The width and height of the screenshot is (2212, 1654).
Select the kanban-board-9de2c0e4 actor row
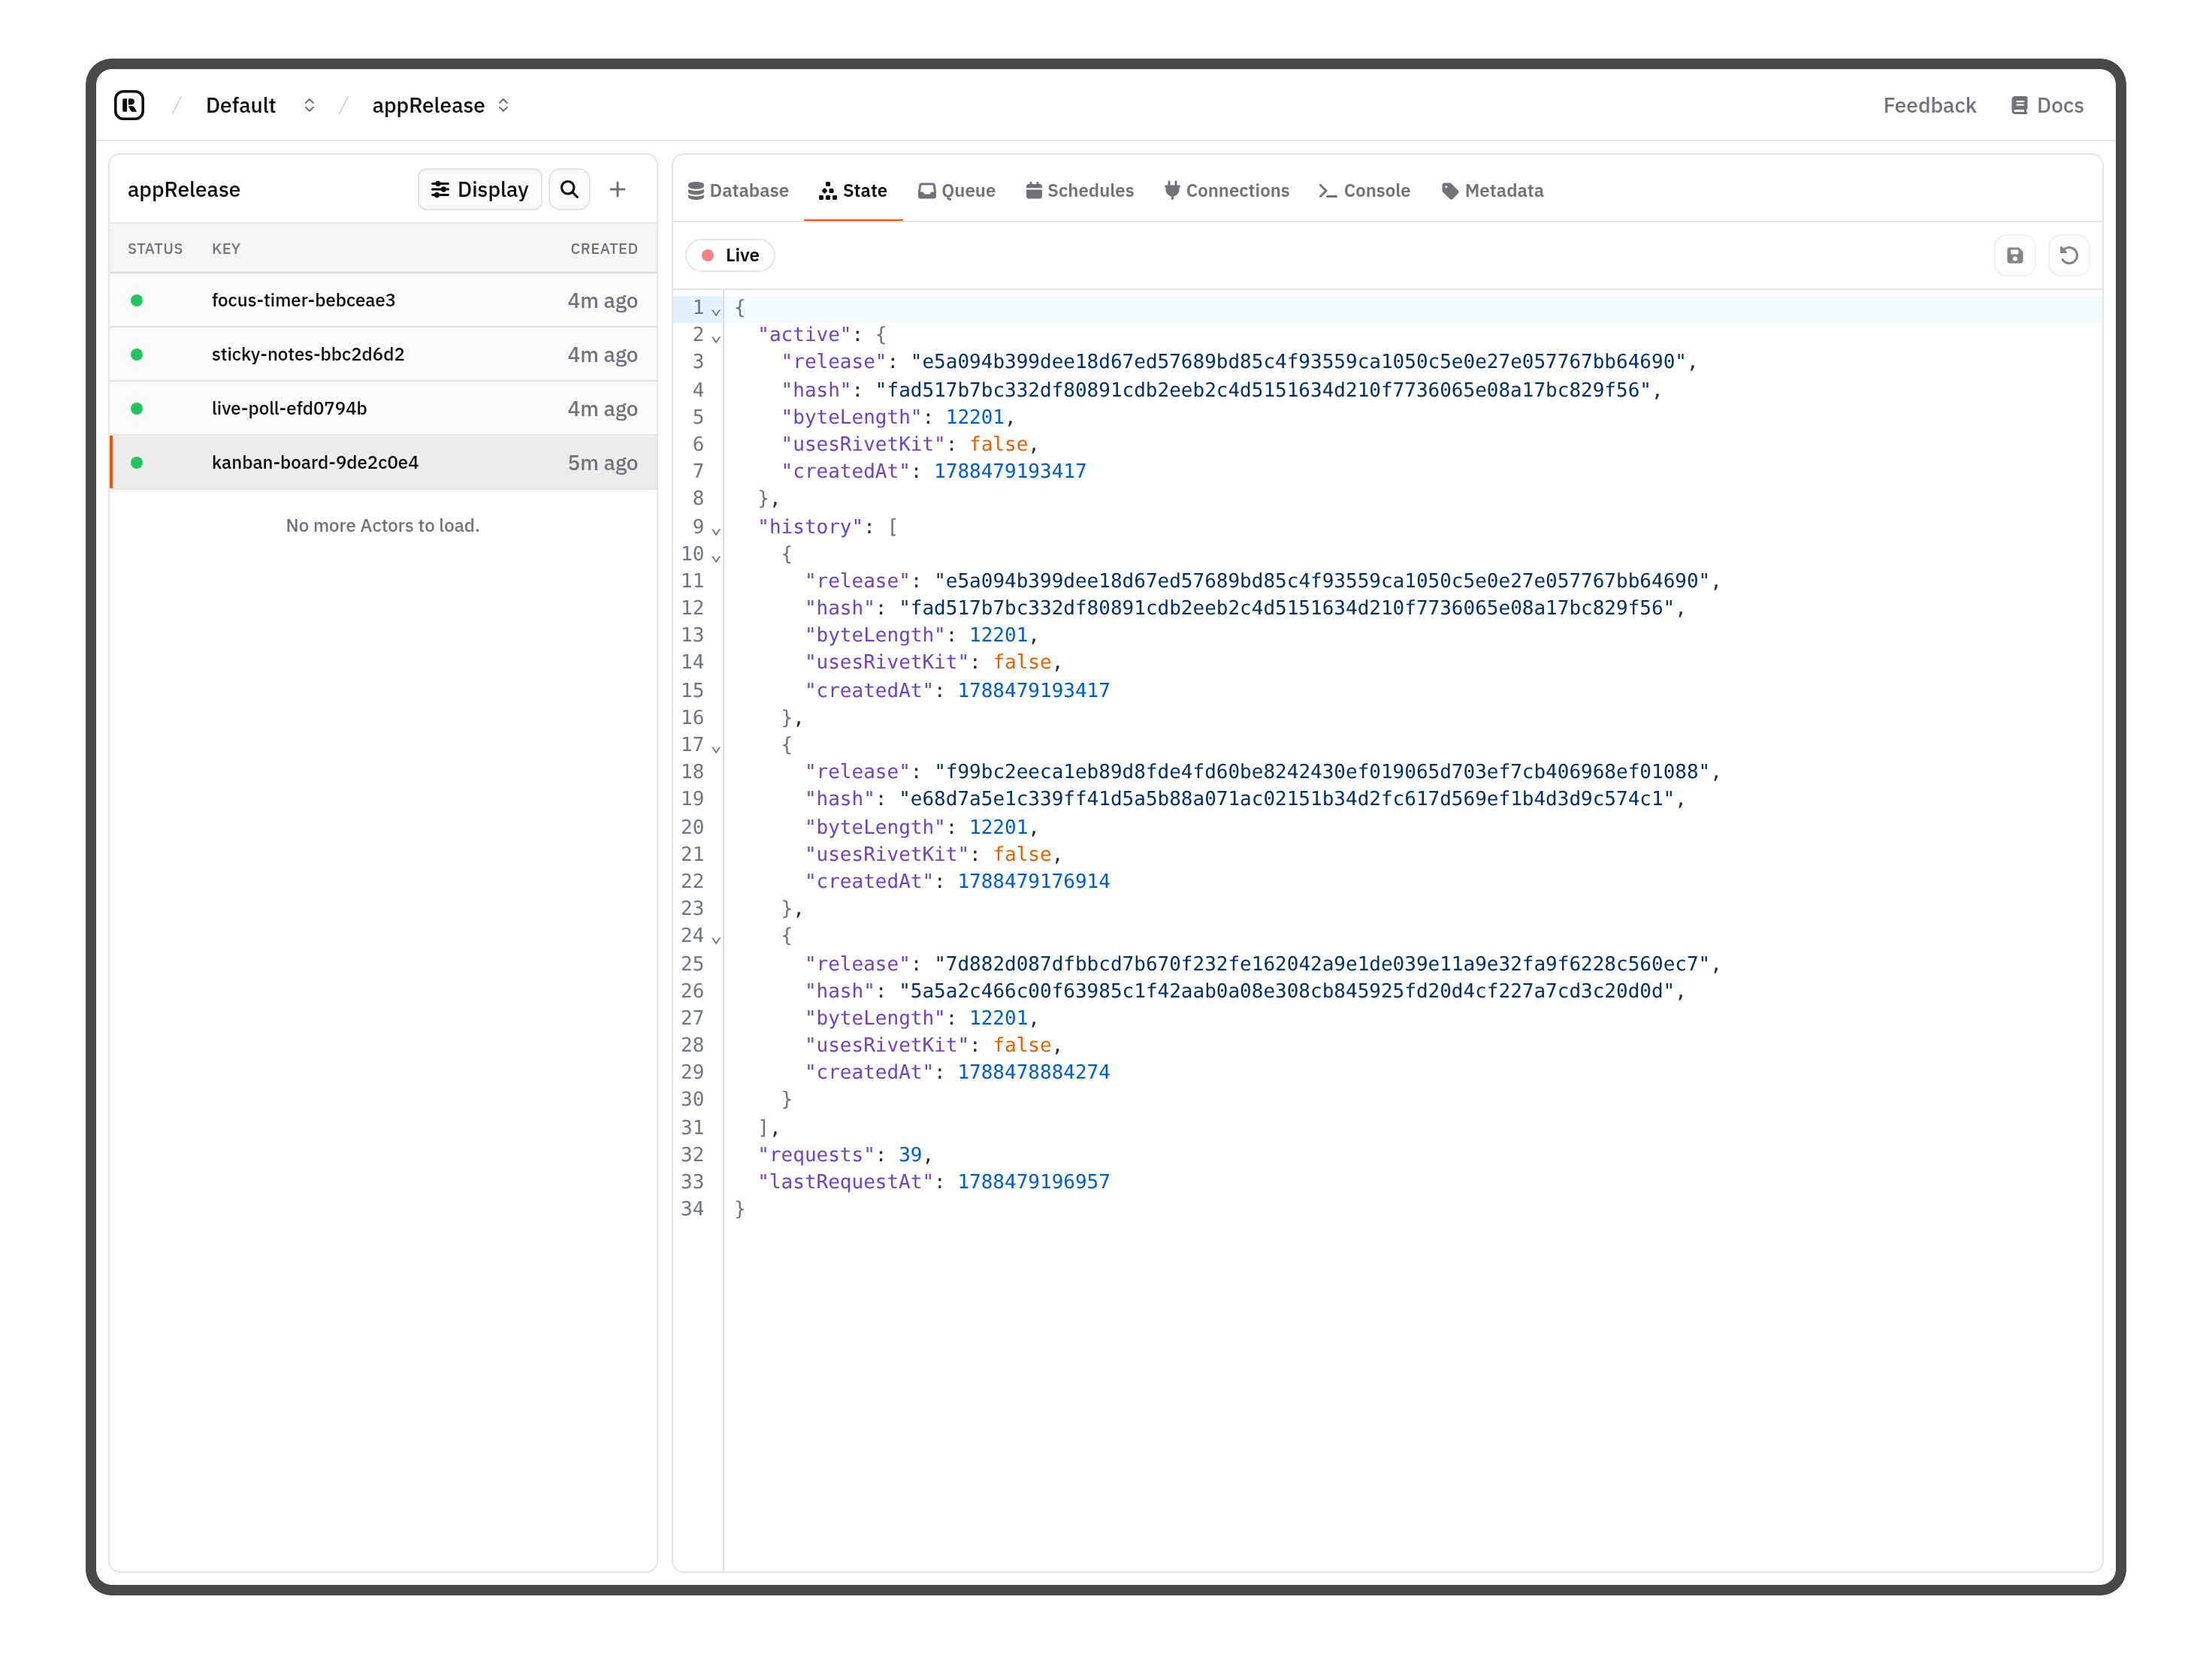(x=383, y=462)
